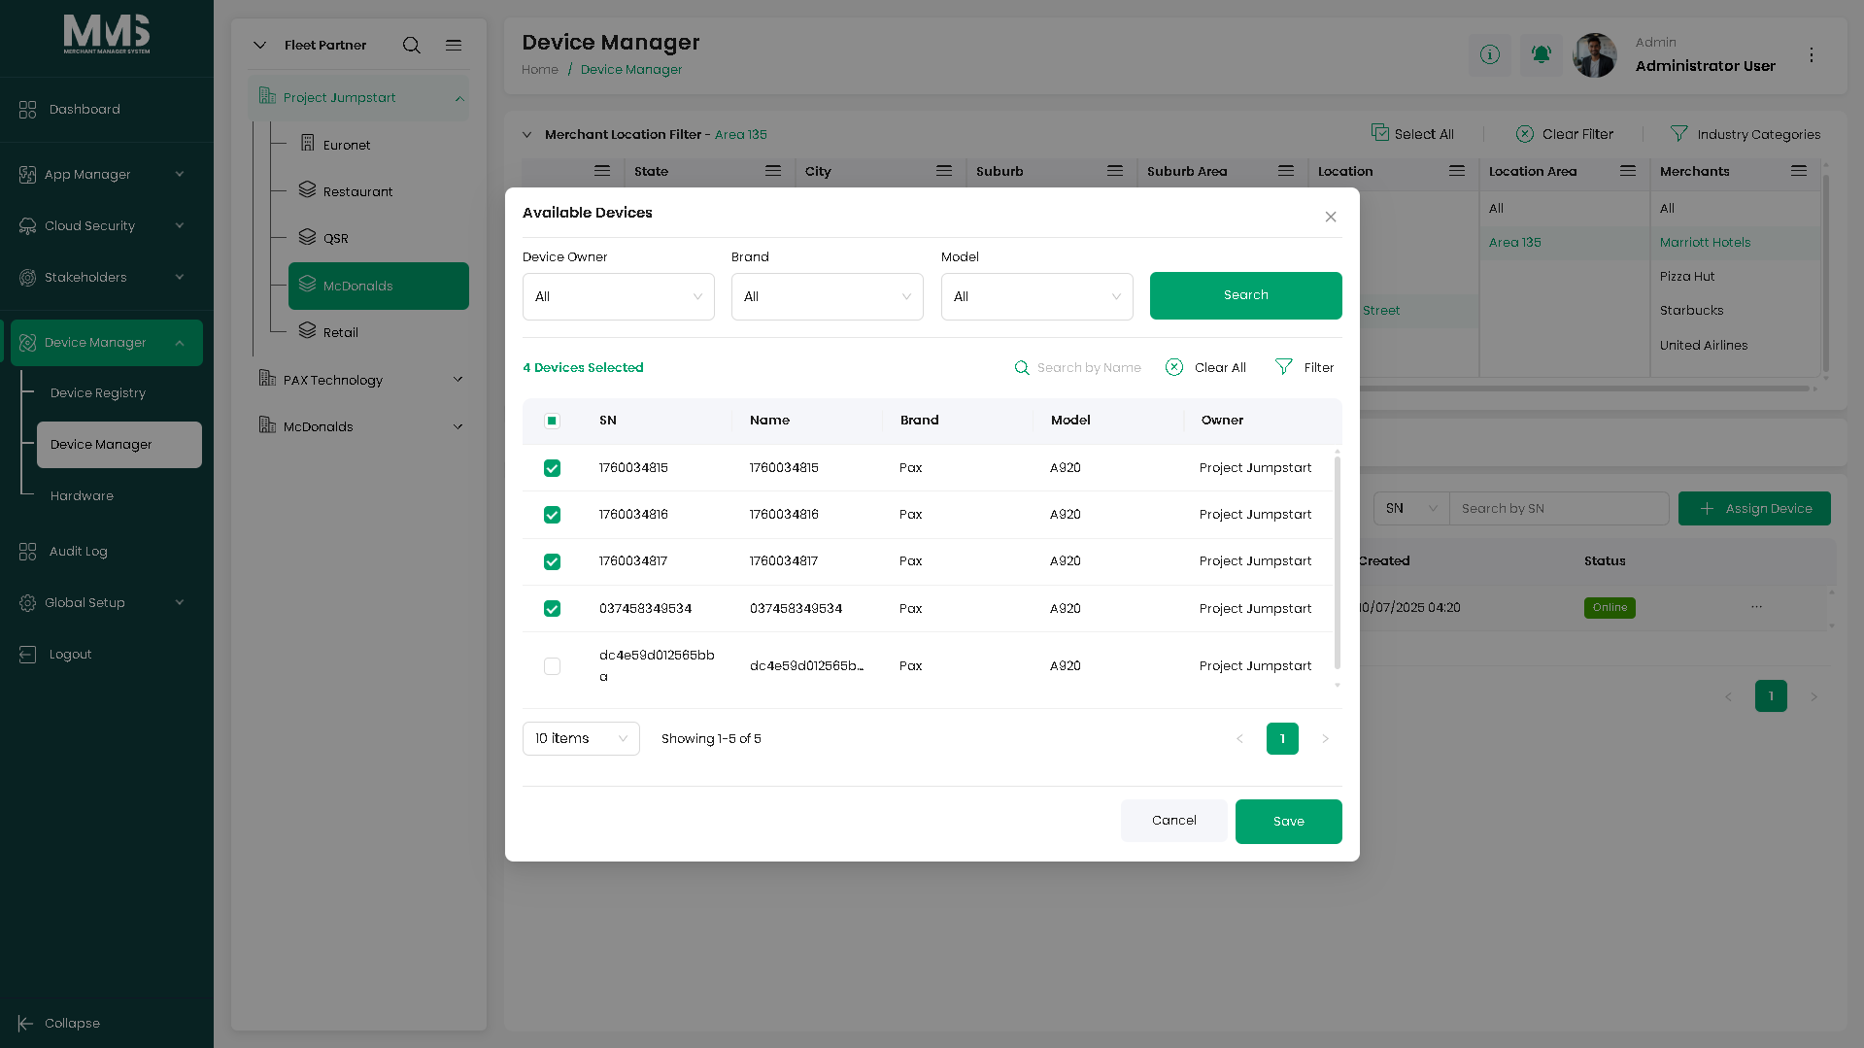Expand the McDonalds partner tree node chevron

point(458,426)
